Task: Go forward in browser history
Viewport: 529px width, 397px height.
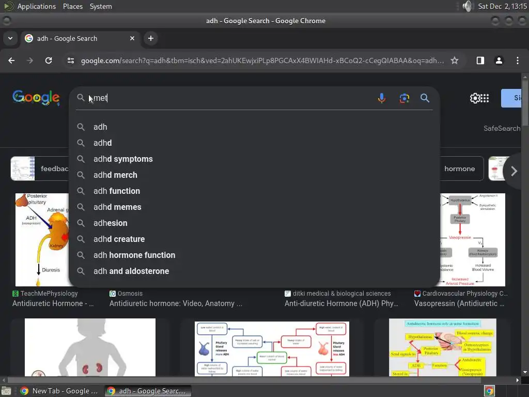Action: tap(30, 60)
